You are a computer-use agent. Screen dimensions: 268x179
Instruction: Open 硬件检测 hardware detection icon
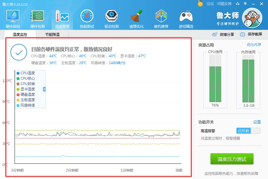pos(38,18)
